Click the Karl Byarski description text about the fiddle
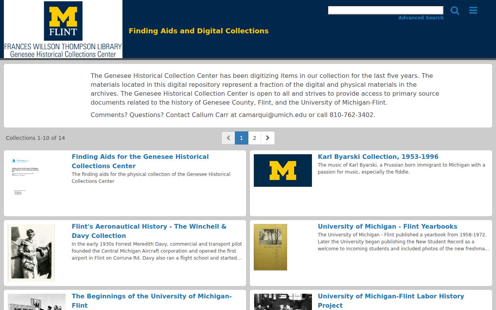This screenshot has height=310, width=496. (x=401, y=168)
